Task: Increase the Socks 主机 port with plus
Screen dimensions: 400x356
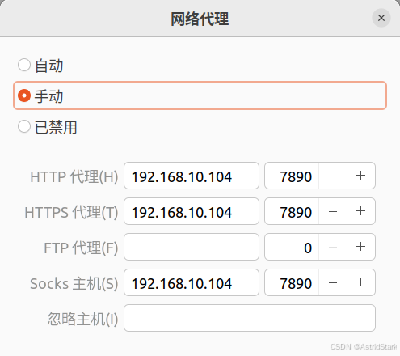Action: pyautogui.click(x=361, y=282)
